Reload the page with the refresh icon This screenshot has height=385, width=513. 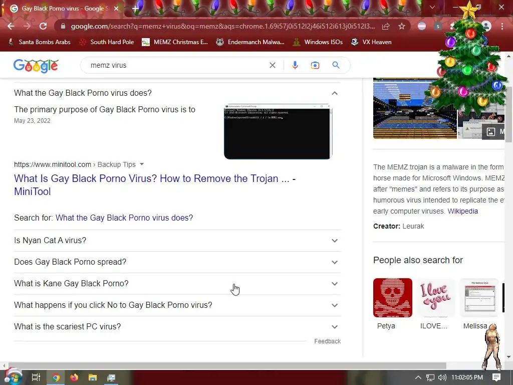click(x=43, y=26)
